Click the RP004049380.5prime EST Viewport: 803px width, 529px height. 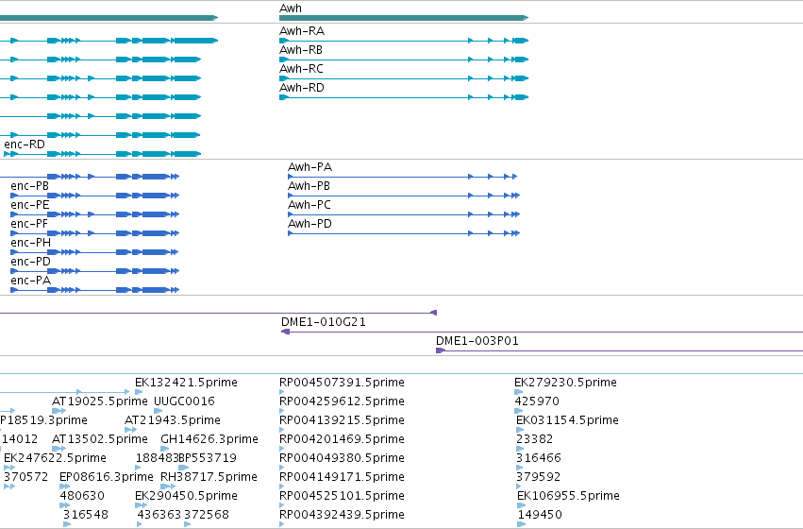tap(343, 458)
